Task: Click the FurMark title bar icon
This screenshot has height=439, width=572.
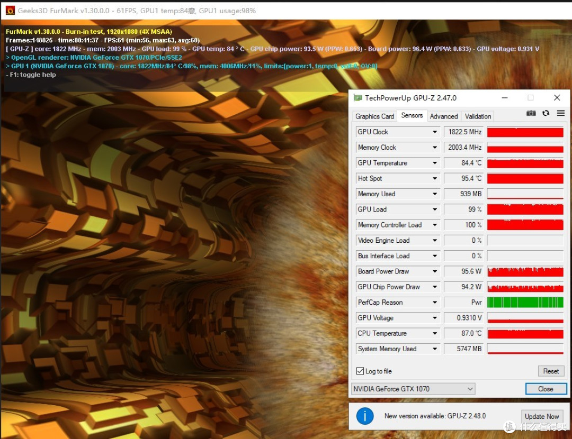Action: pos(10,10)
